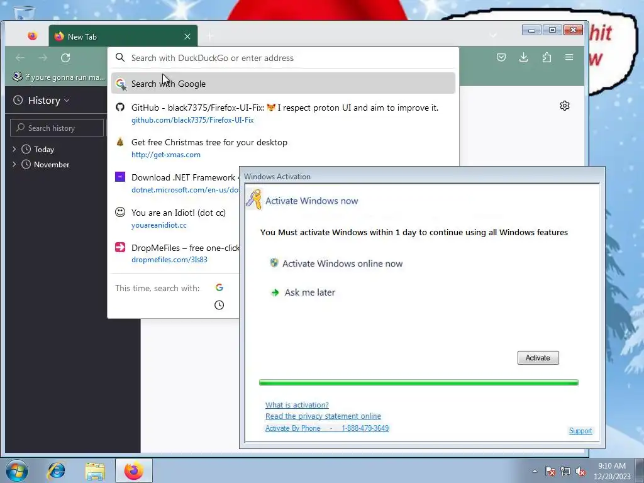644x483 pixels.
Task: Open Download .NET Framework suggestion
Action: tap(175, 183)
